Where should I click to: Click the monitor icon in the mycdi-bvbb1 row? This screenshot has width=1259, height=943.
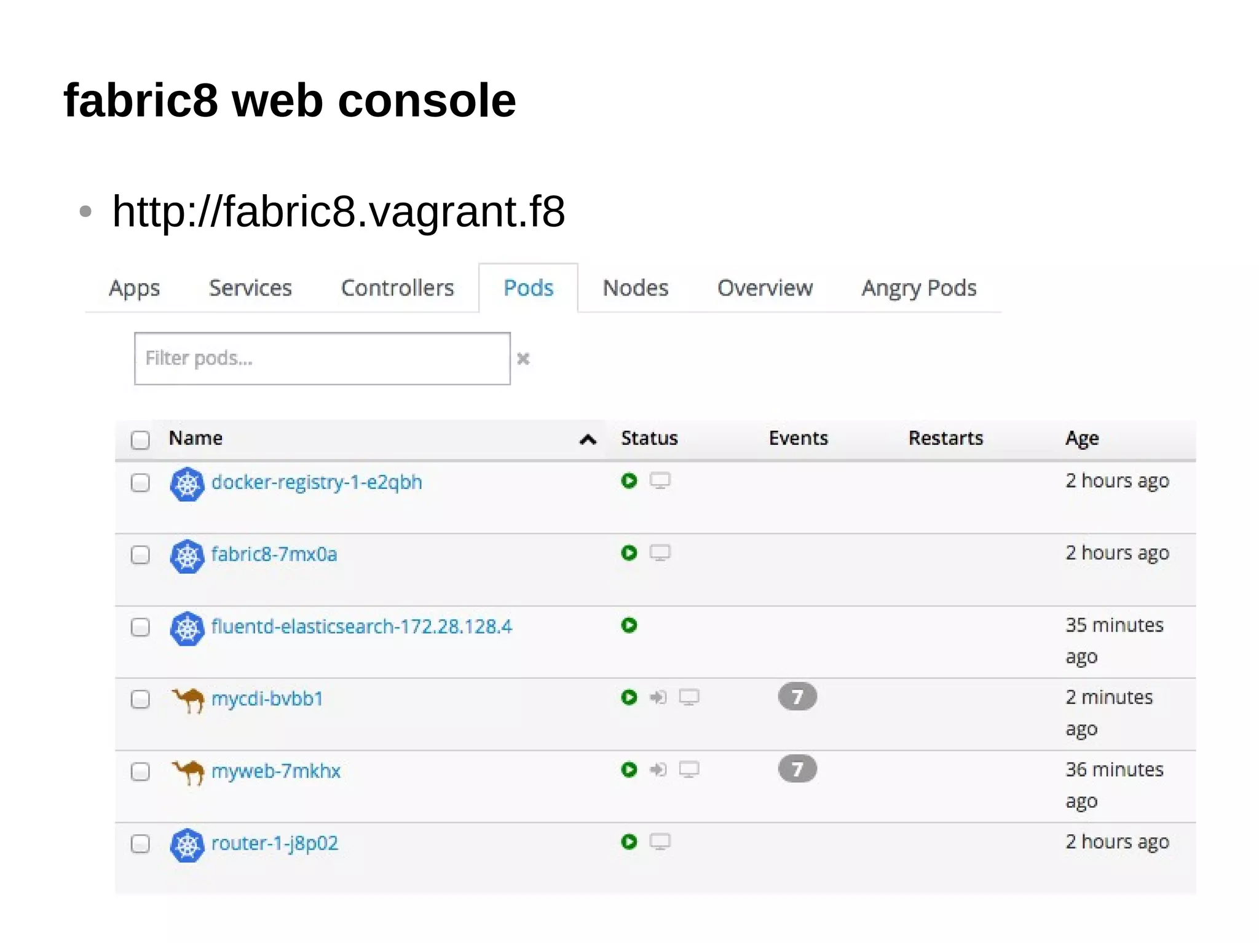click(x=689, y=698)
